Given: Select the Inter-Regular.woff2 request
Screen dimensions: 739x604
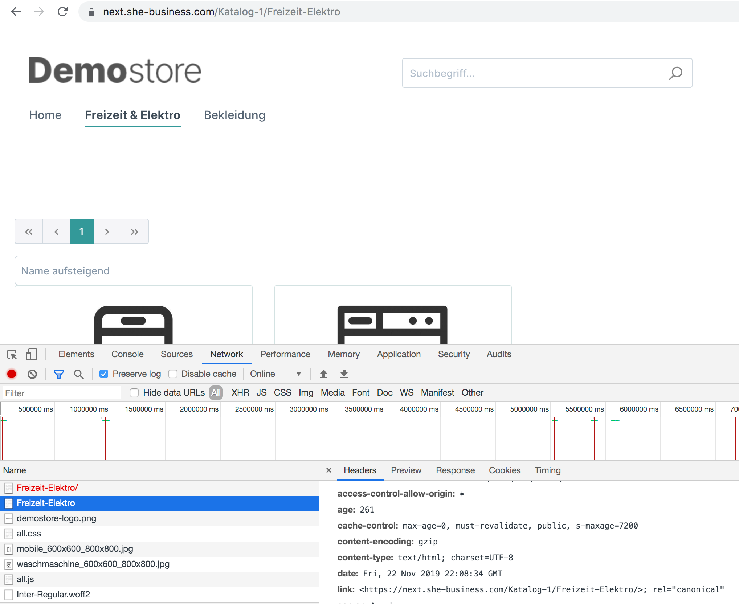Looking at the screenshot, I should (x=159, y=595).
